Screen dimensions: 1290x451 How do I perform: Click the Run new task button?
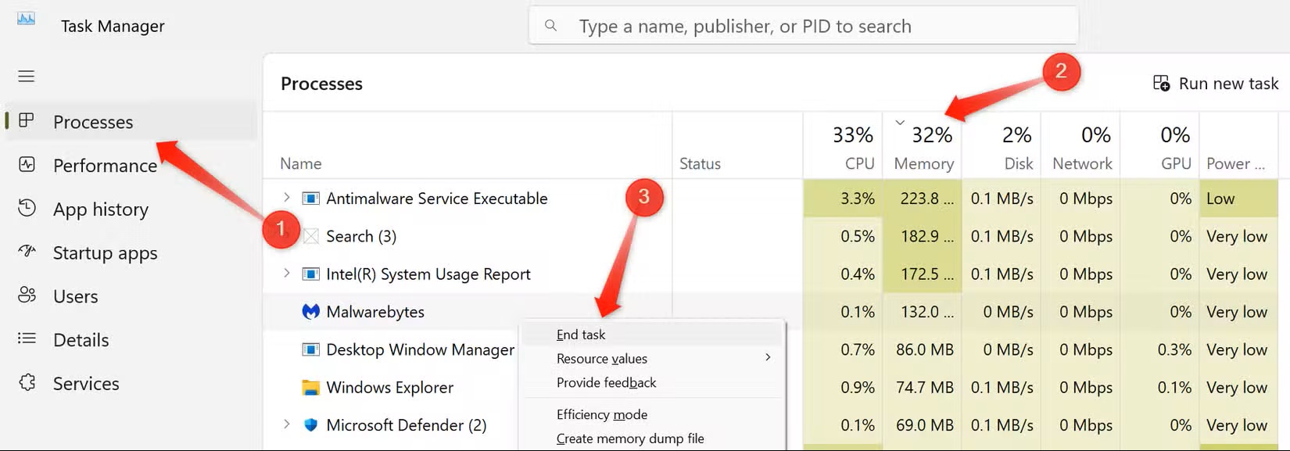pos(1216,84)
